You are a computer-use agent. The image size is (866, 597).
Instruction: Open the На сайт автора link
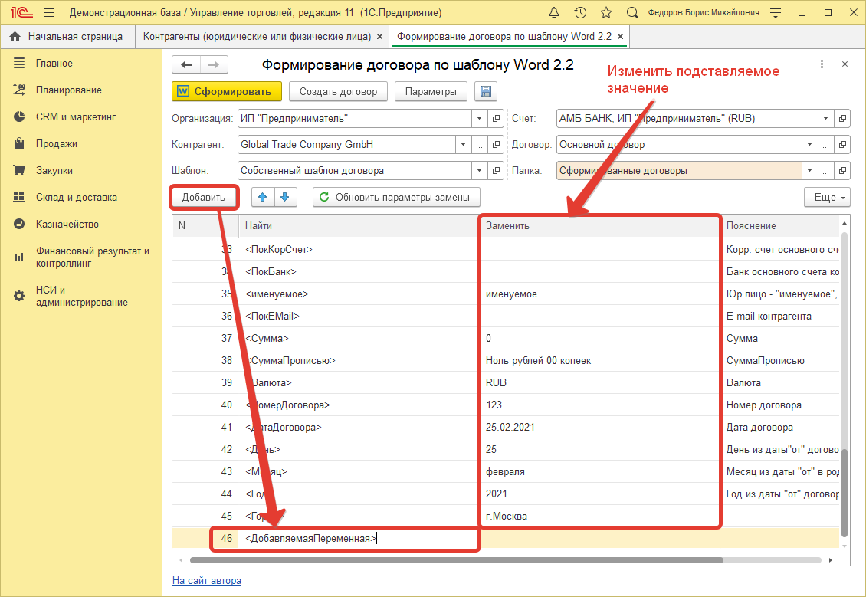coord(207,580)
